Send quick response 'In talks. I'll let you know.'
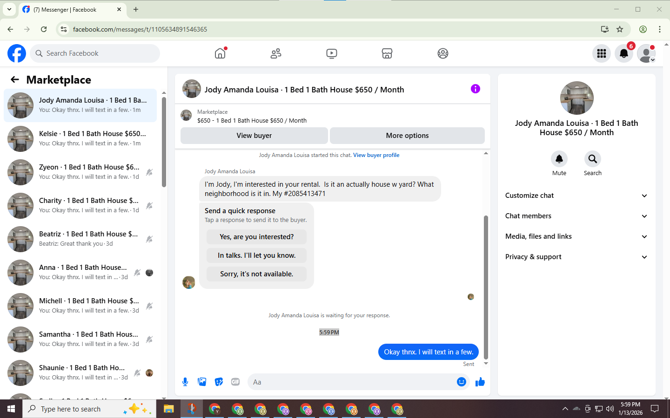This screenshot has width=670, height=418. click(256, 255)
